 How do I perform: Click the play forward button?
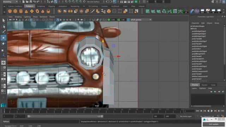212,111
